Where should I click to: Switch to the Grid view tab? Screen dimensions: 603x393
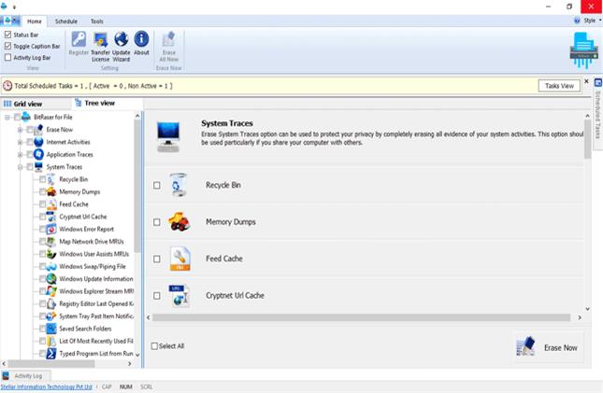[23, 104]
